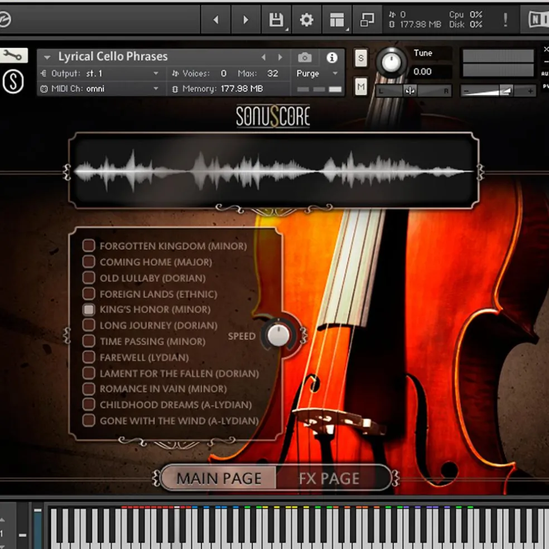Enable Forgotten Kingdom (Minor) phrase checkbox

coord(89,245)
